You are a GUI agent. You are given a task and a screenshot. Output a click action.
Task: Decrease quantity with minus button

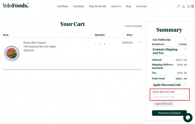click(95, 44)
